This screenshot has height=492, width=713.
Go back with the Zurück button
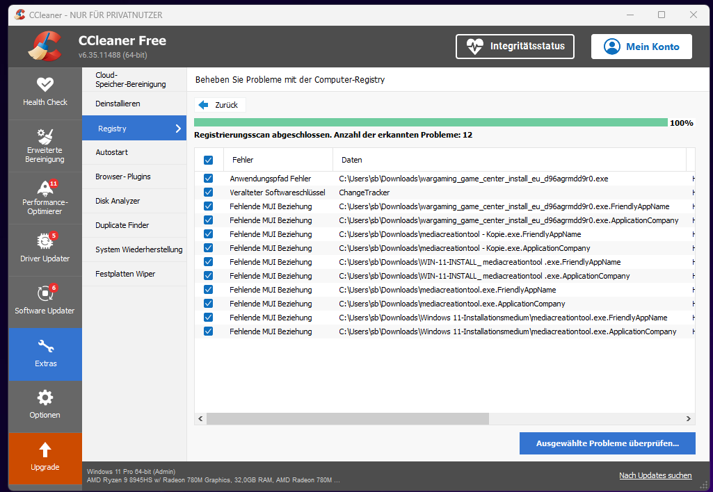pos(220,105)
